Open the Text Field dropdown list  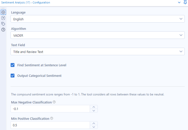coord(98,52)
